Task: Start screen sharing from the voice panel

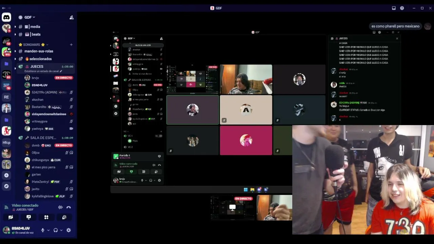Action: pos(28,217)
